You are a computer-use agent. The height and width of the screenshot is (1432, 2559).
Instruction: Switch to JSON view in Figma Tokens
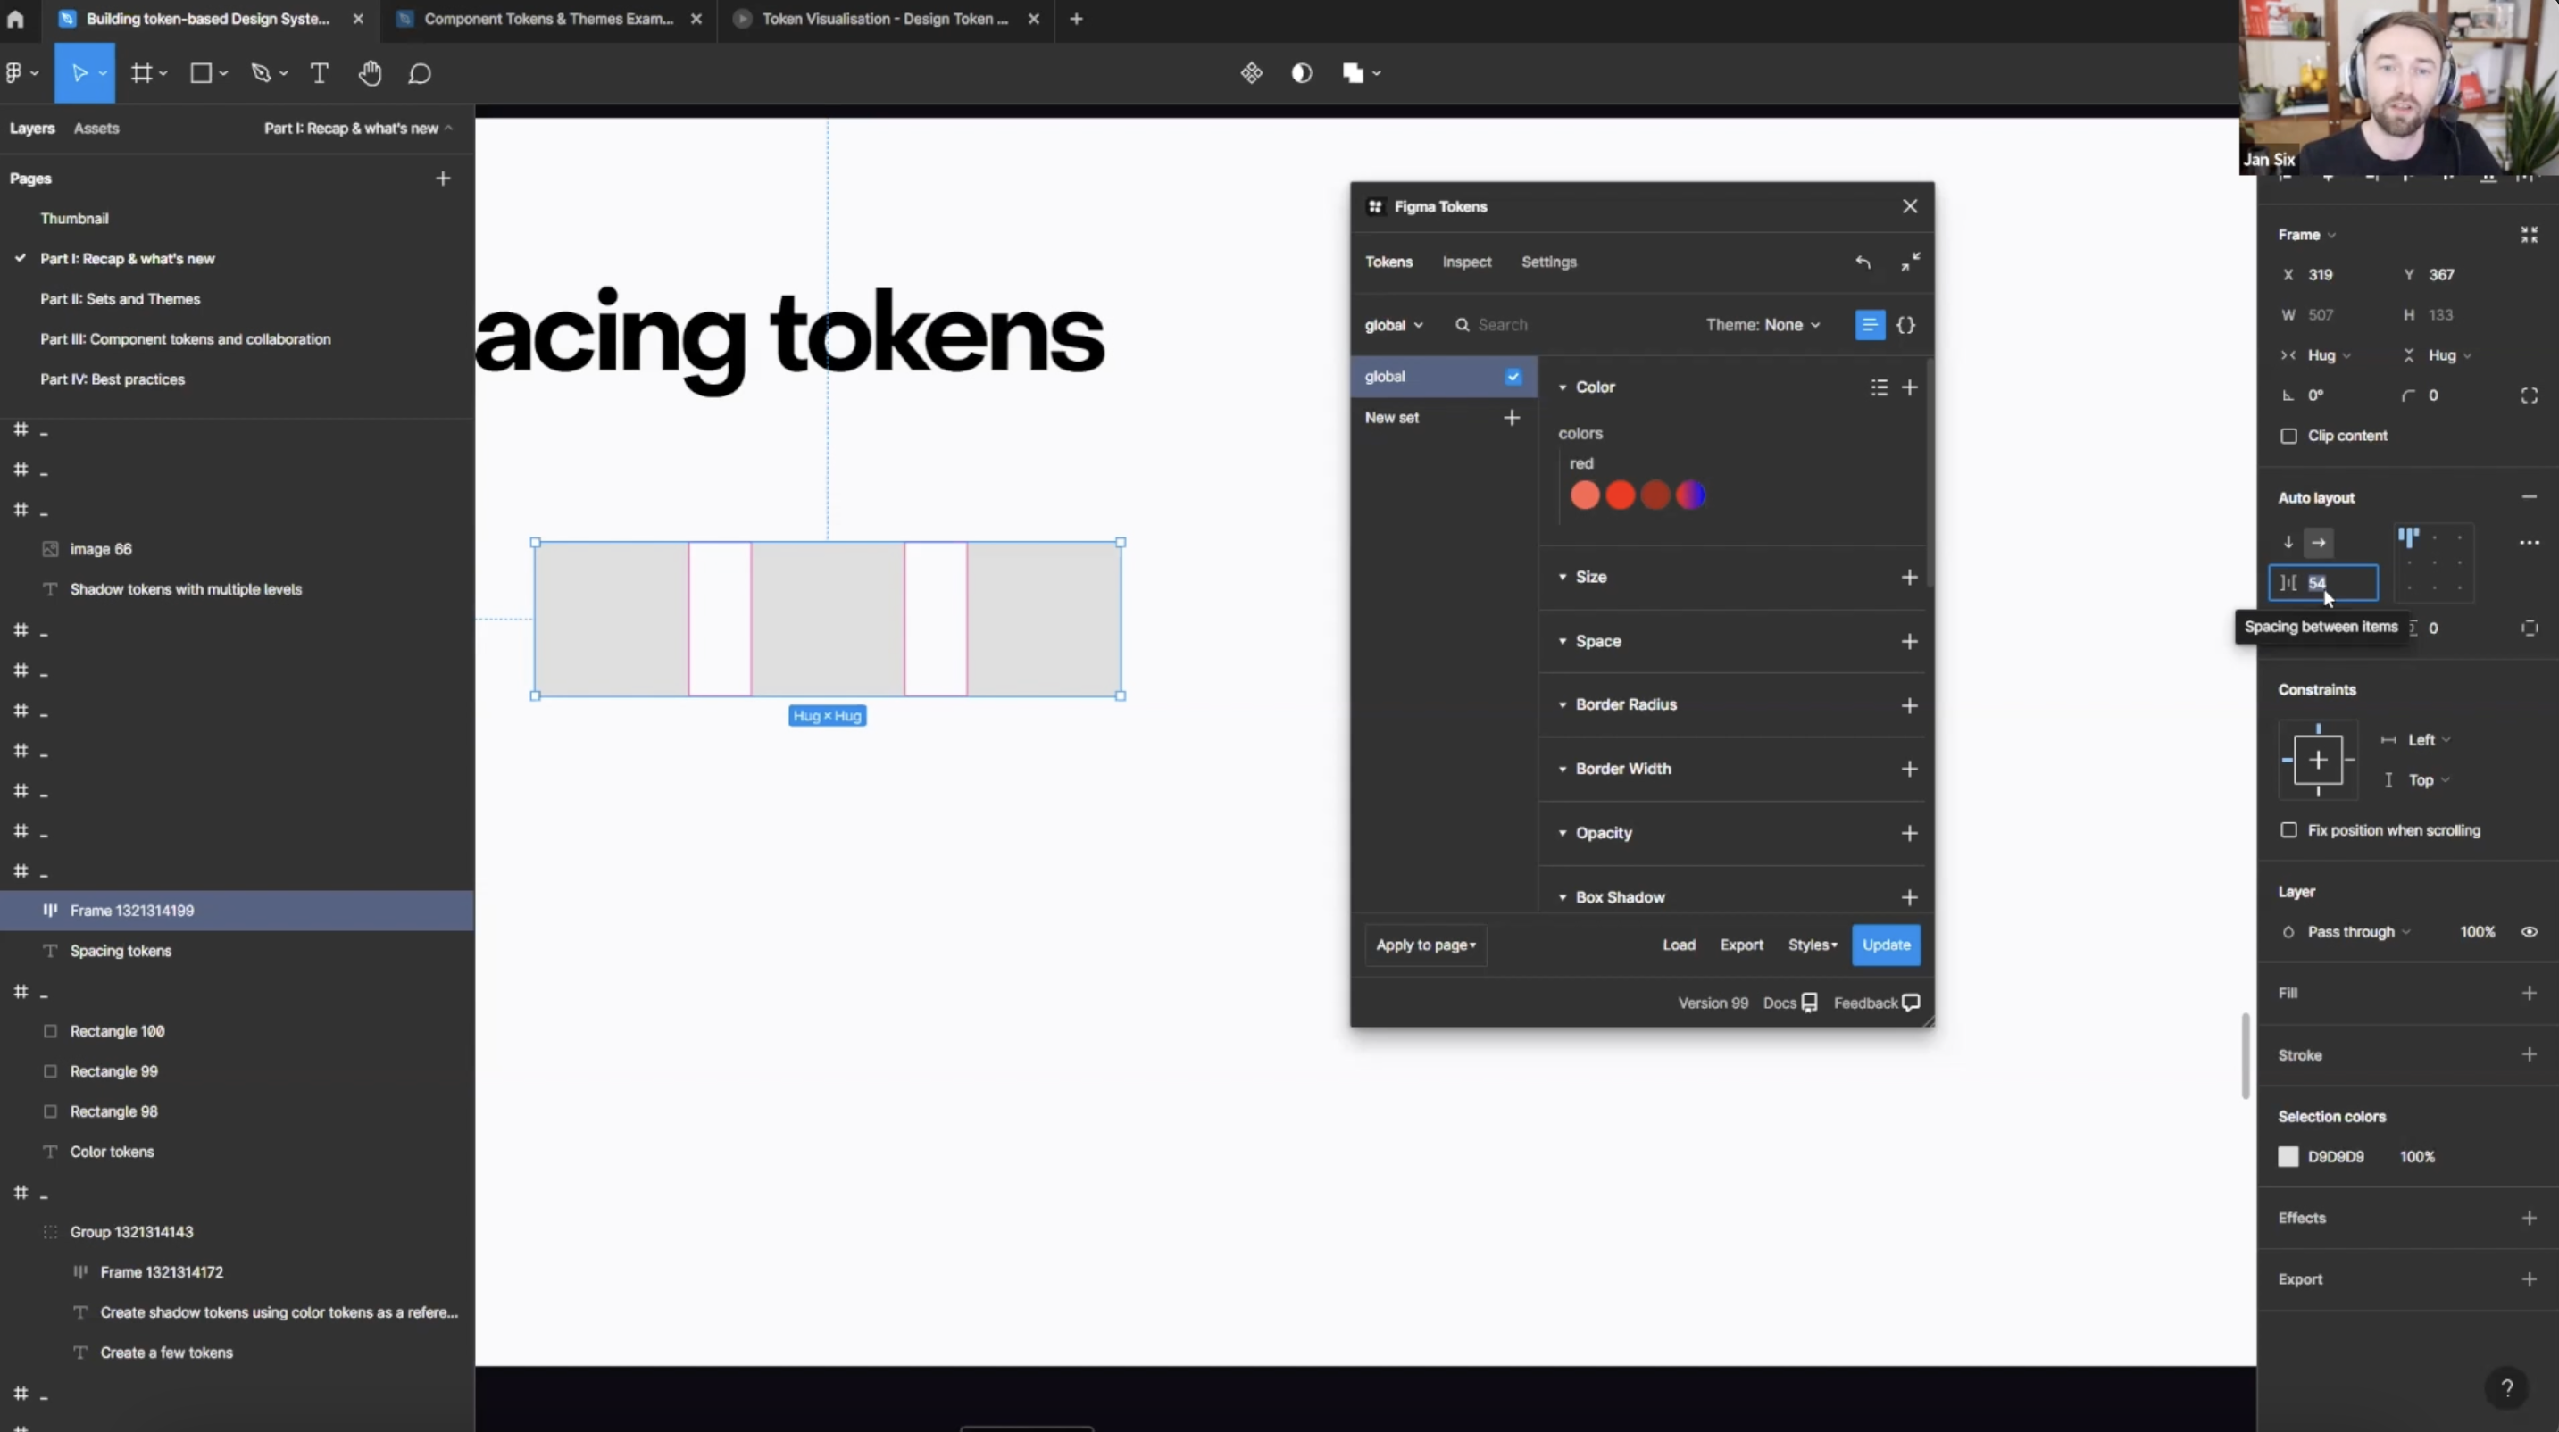[1905, 325]
